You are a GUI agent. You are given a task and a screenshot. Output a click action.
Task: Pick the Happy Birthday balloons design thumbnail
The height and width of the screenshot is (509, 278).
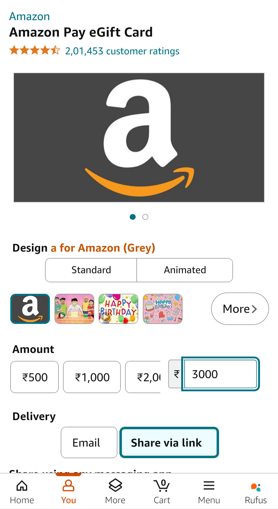(x=118, y=309)
